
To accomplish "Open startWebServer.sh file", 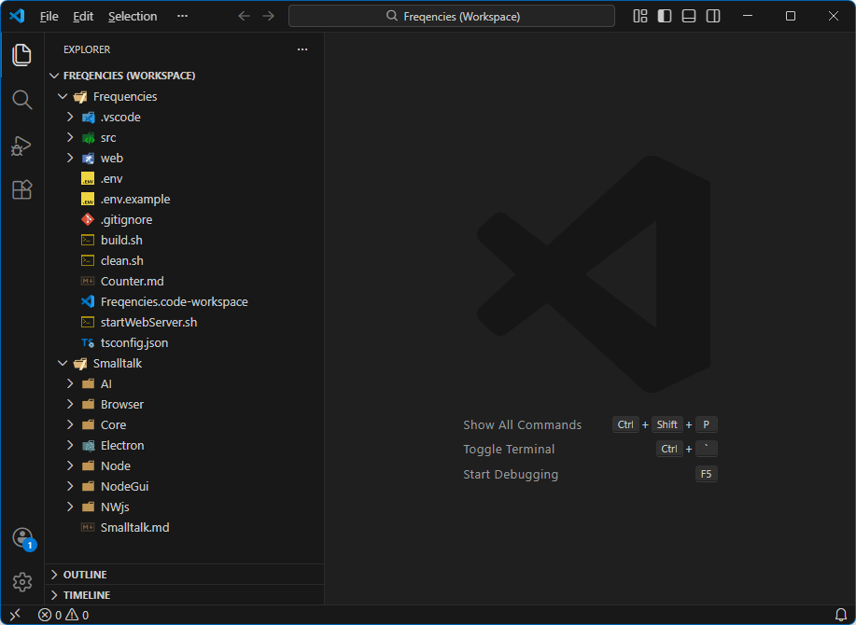I will pos(185,323).
